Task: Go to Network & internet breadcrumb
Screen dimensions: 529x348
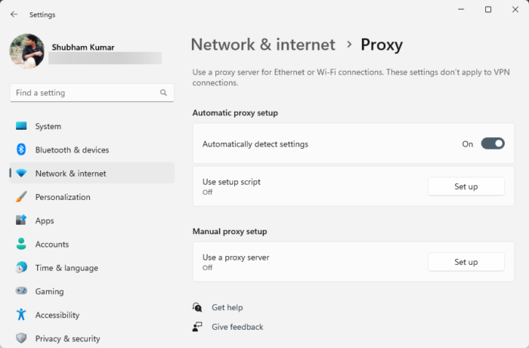Action: (262, 45)
